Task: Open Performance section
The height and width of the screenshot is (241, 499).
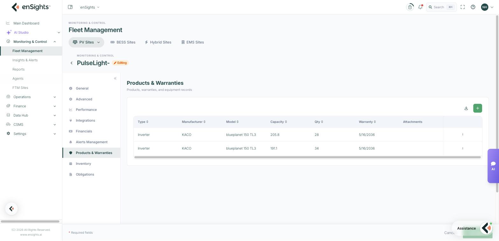Action: click(91, 110)
